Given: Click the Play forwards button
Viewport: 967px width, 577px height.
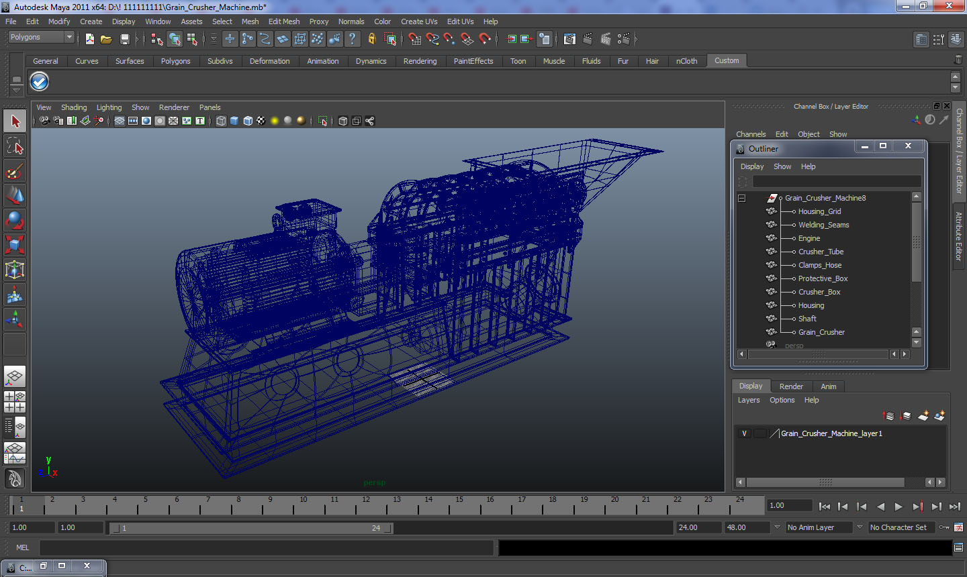Looking at the screenshot, I should (x=899, y=507).
